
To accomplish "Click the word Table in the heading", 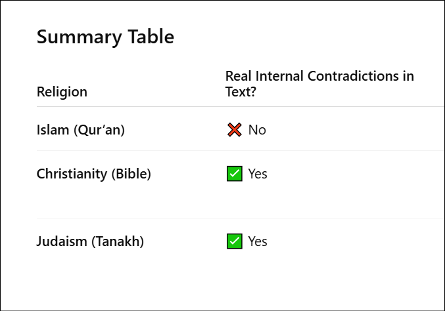I will pos(151,37).
